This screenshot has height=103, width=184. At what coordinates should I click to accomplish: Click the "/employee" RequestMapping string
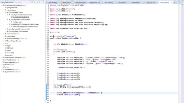point(70,36)
